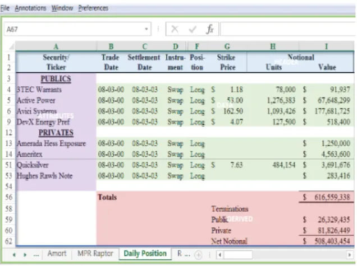Screen dimensions: 357x266
Task: Click the horizontal scrollbar right arrow
Action: (x=349, y=255)
